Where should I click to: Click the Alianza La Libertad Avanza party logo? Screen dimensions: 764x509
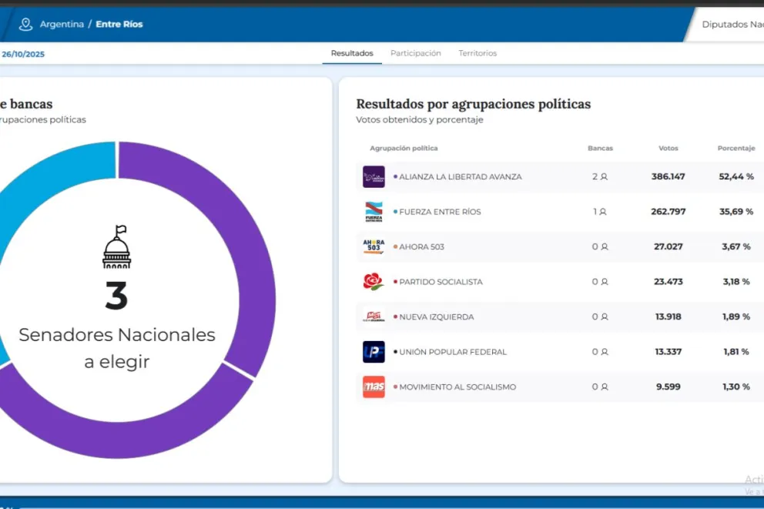point(374,176)
